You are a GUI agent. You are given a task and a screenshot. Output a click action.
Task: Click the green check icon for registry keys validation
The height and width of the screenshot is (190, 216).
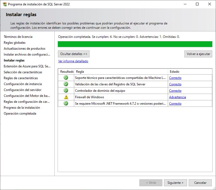66,84
